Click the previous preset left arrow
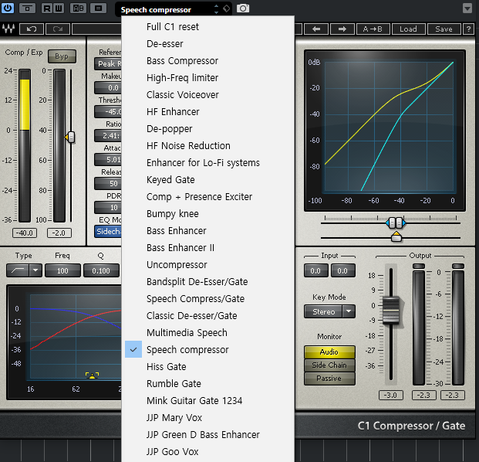Viewport: 479px width, 462px height. [315, 29]
